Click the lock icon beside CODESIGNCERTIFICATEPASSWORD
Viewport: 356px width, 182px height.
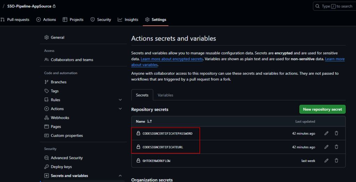(138, 133)
